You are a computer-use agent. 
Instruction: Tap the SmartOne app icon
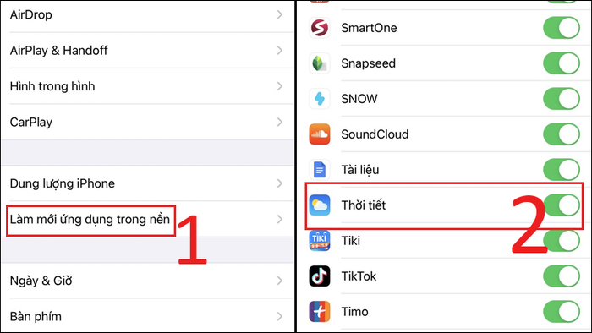coord(320,28)
